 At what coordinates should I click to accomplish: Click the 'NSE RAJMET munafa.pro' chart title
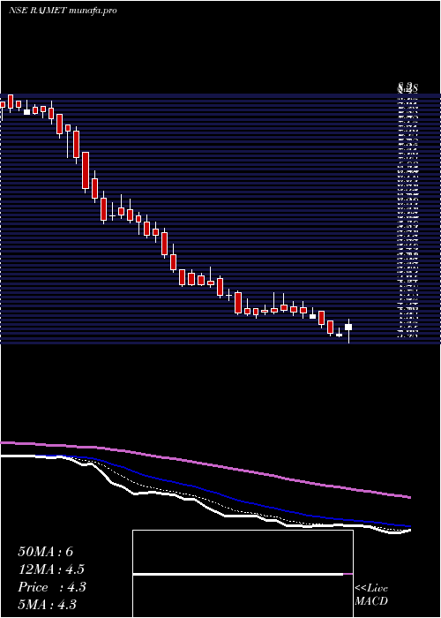pyautogui.click(x=63, y=11)
